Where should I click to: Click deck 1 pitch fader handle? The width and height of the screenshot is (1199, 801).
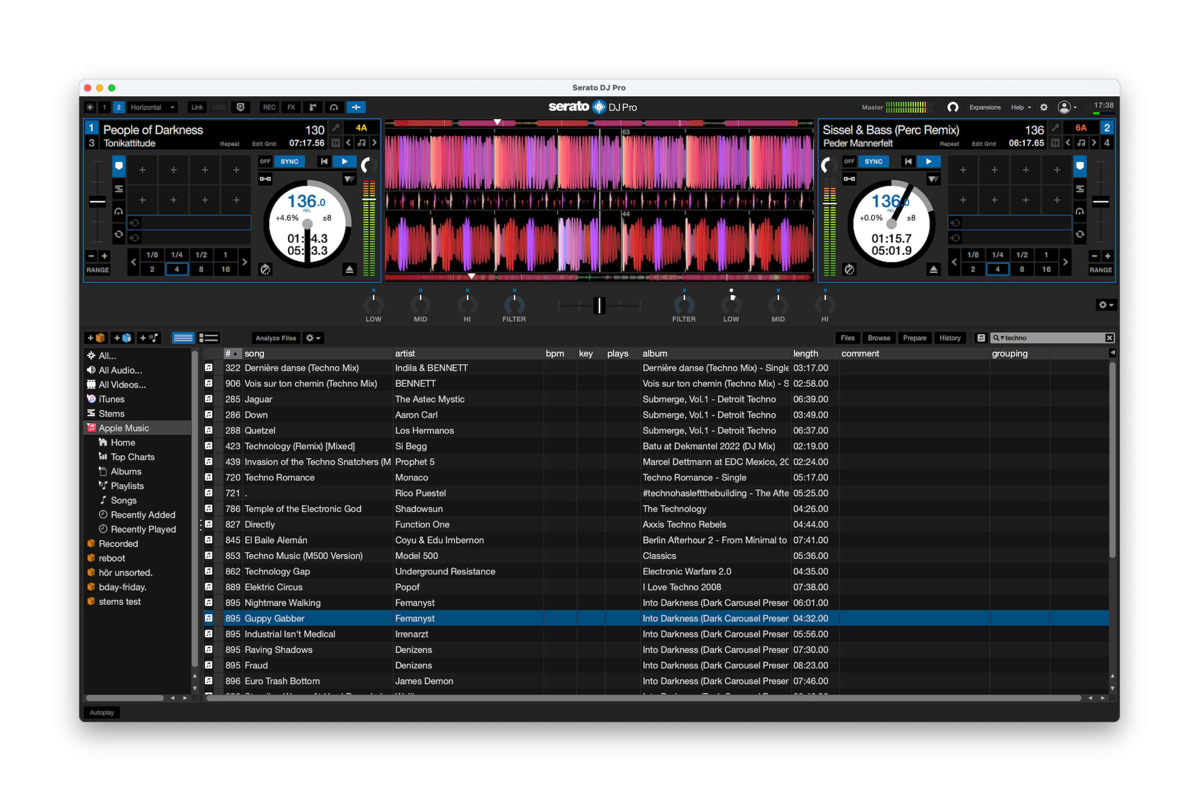coord(97,202)
